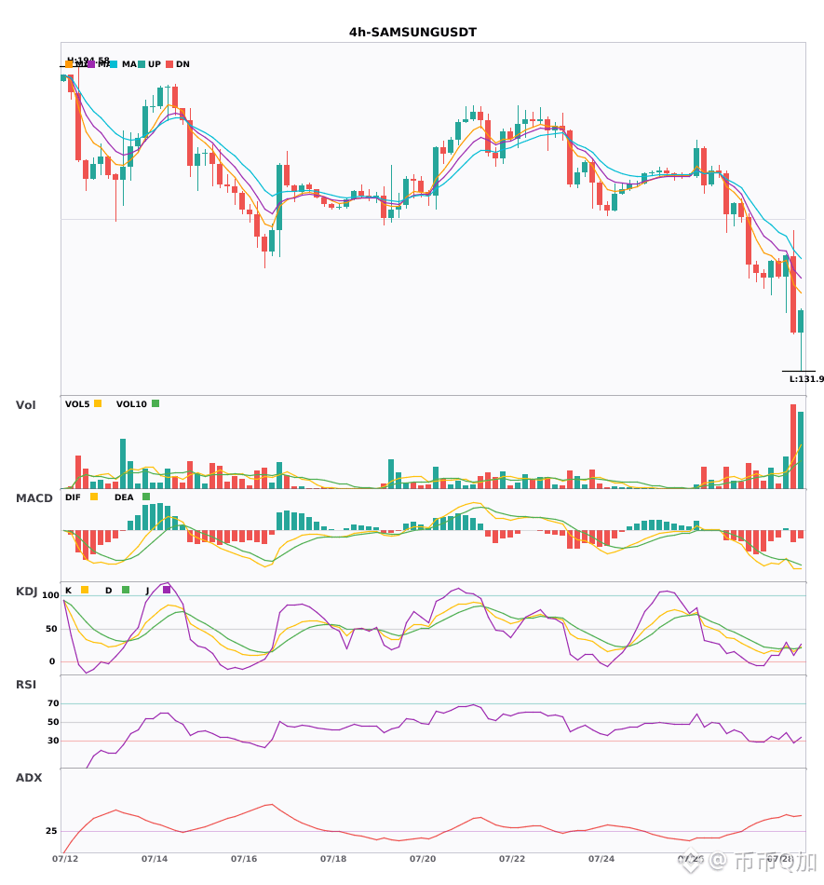Select the green DEA swatch
824x885 pixels.
tap(146, 497)
